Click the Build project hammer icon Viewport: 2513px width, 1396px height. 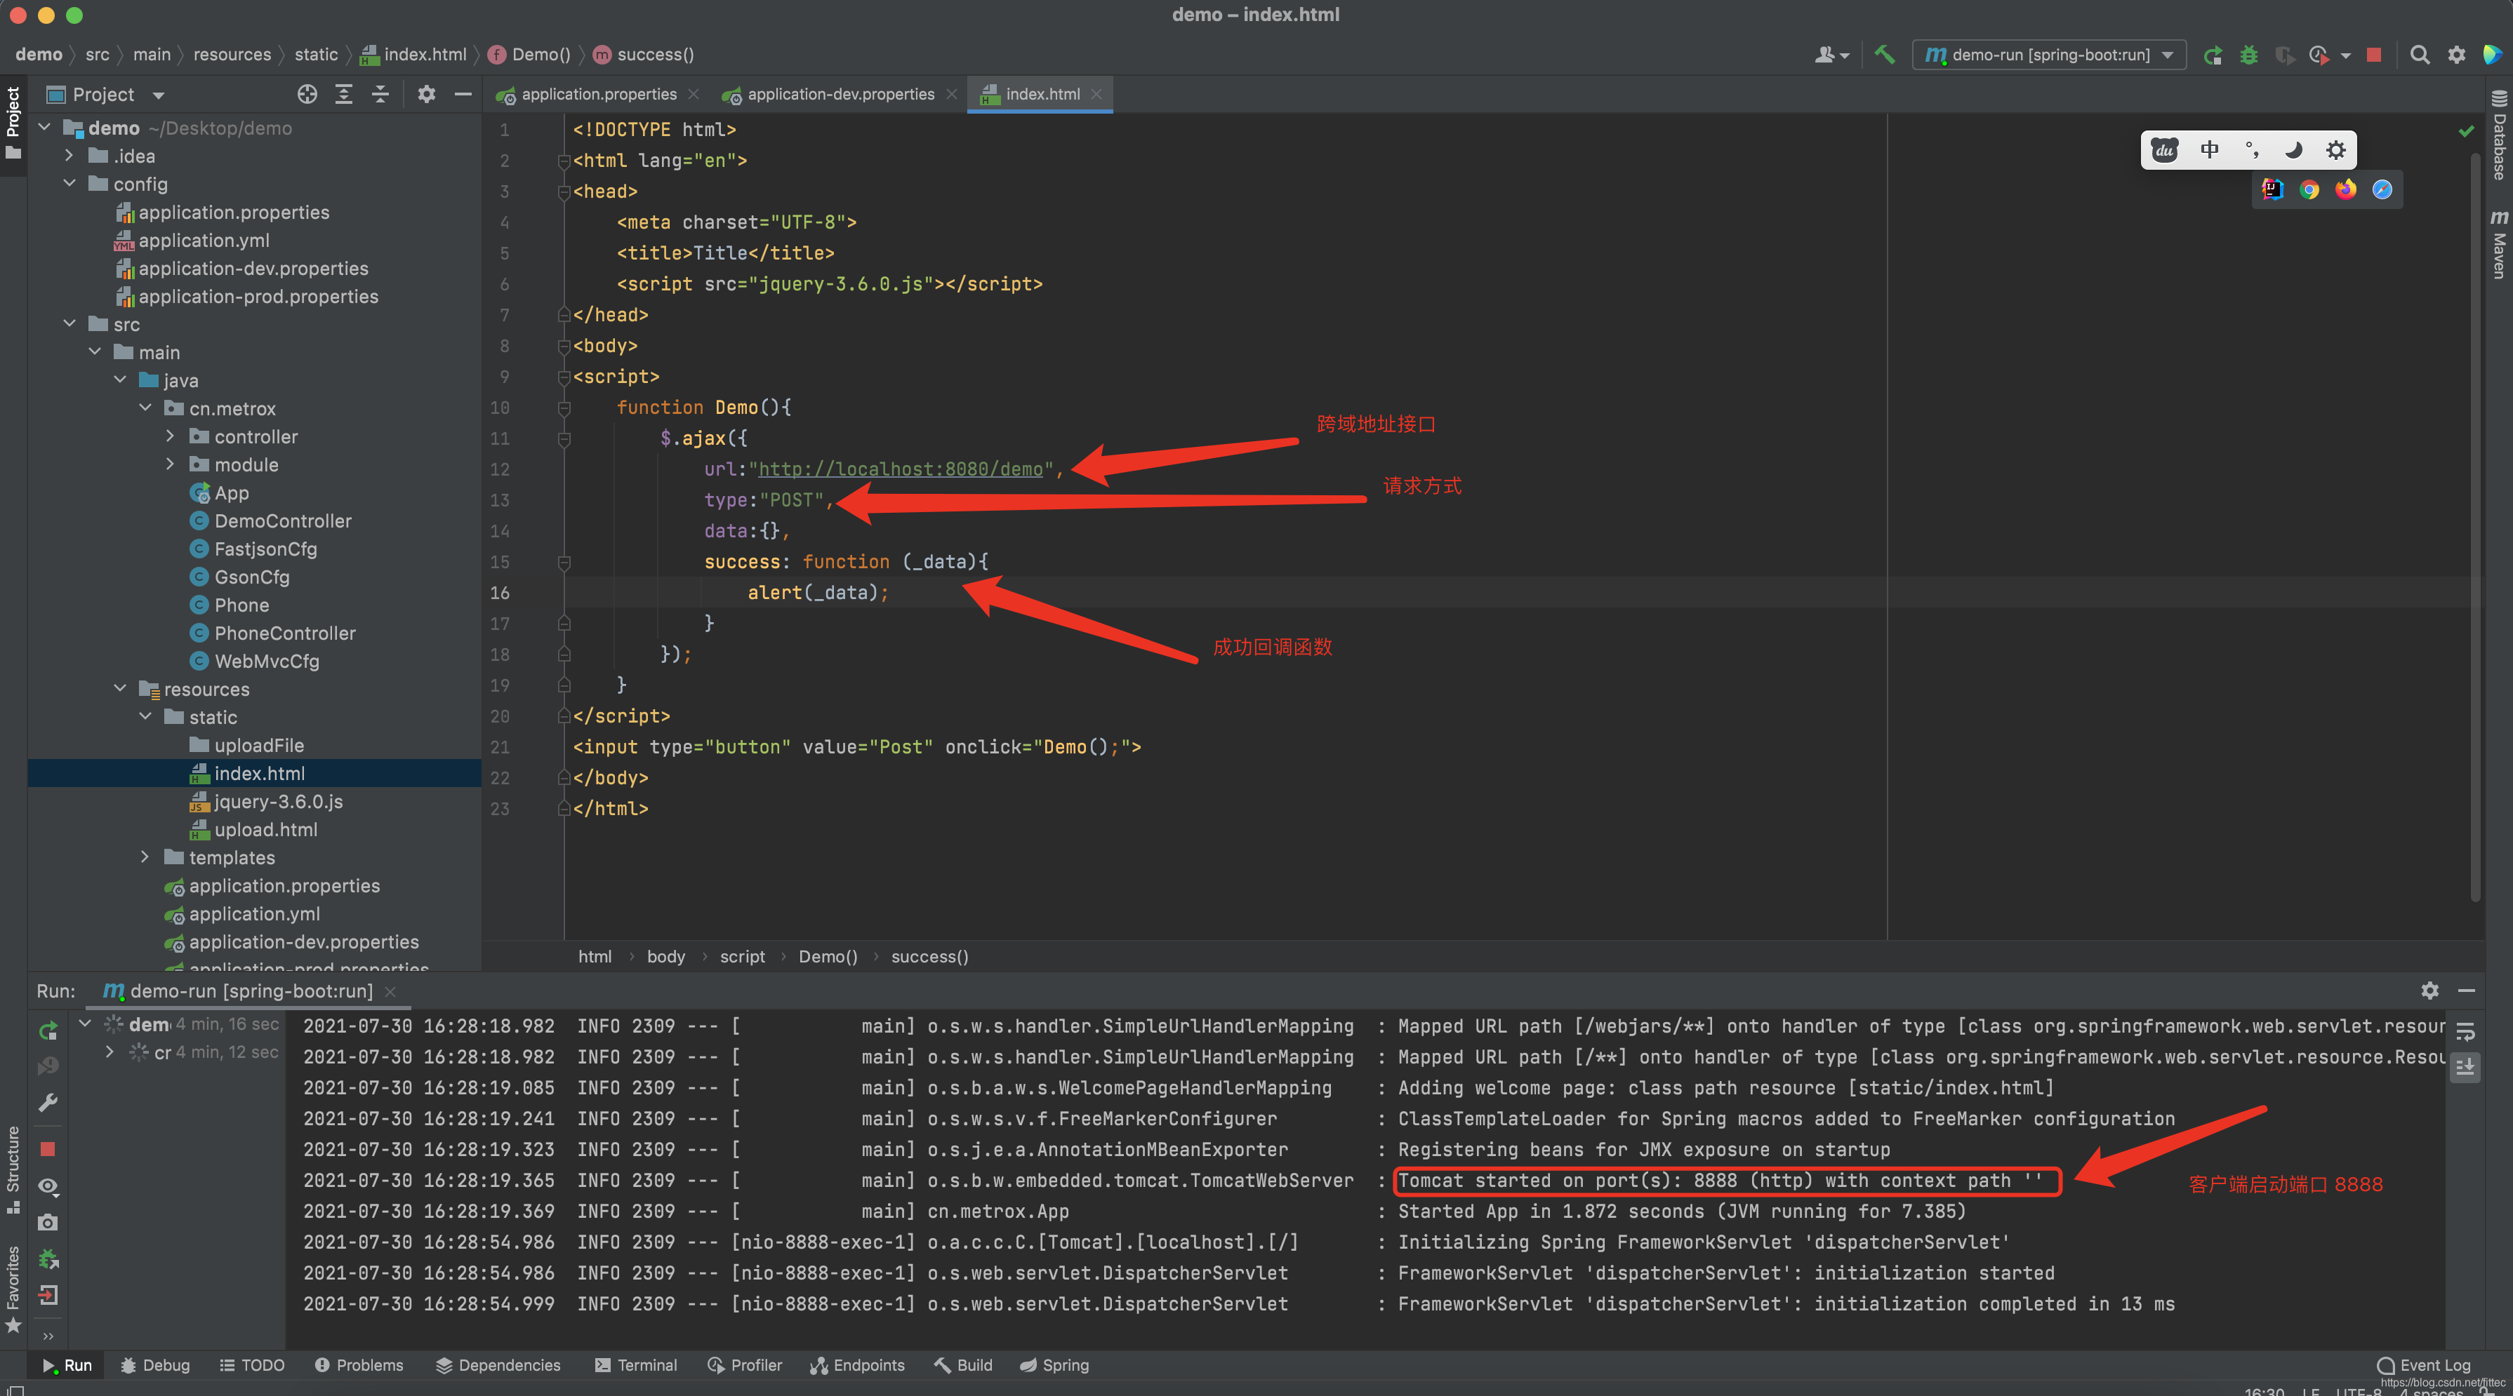tap(1885, 55)
